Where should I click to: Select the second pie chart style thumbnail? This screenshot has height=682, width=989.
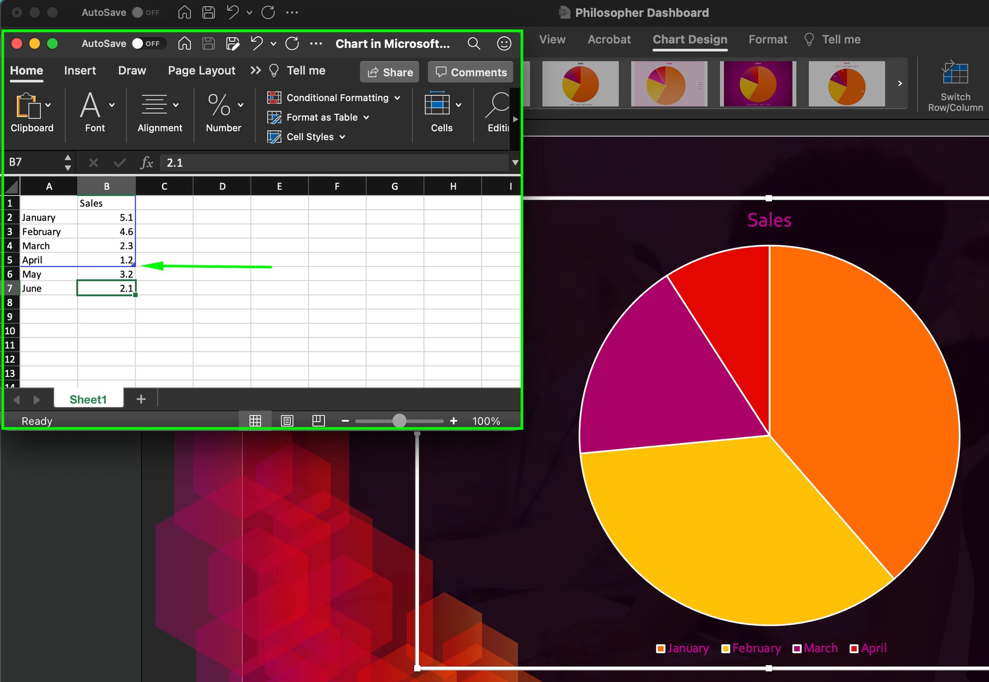[669, 83]
